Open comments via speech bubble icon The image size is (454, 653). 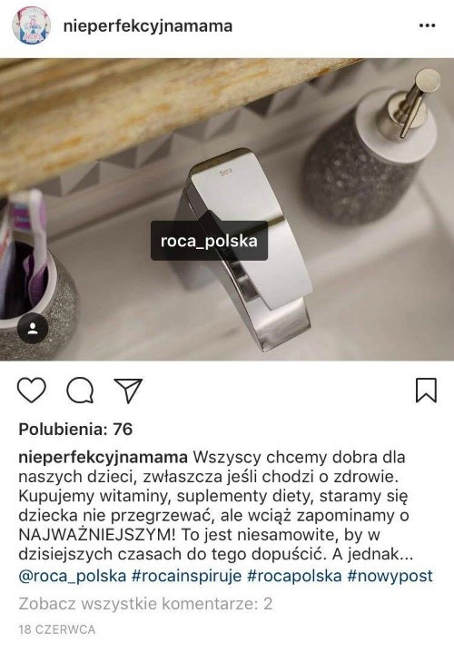(80, 390)
